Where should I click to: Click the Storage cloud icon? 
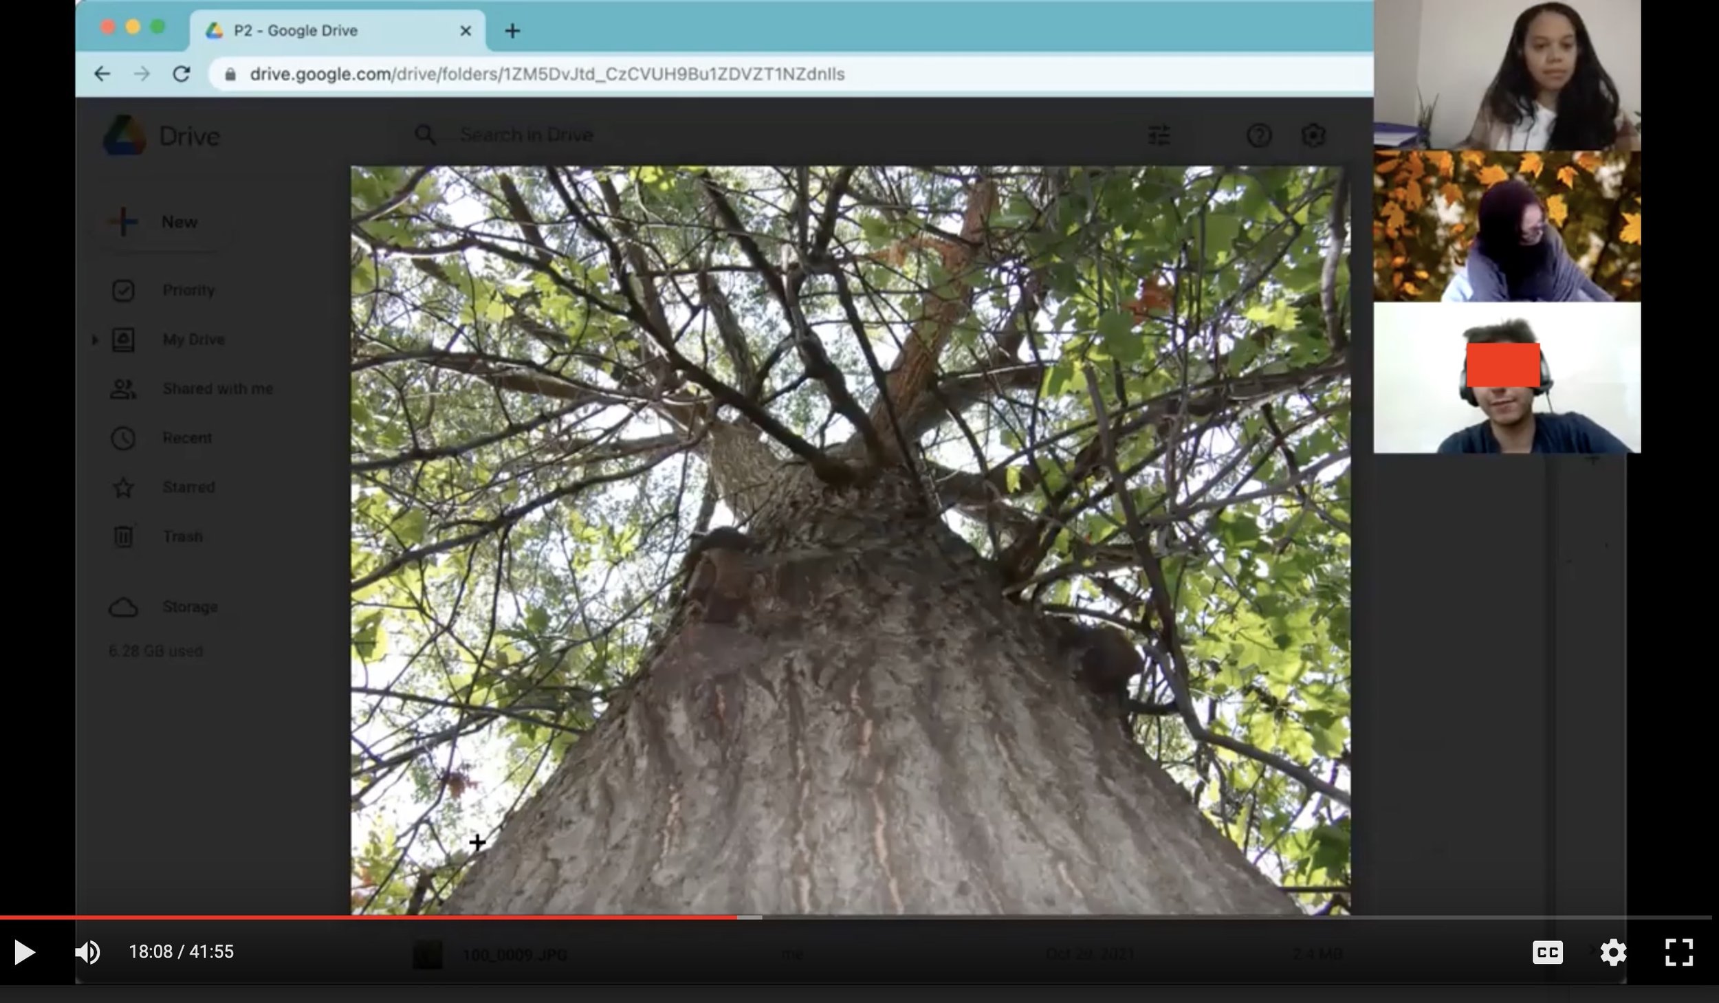pos(123,608)
